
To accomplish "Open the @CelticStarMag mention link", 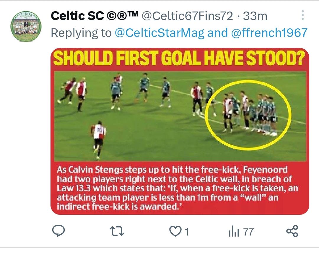I will [x=159, y=33].
